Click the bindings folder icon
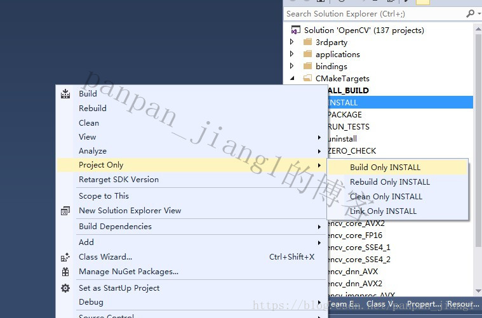482x318 pixels. pyautogui.click(x=308, y=66)
